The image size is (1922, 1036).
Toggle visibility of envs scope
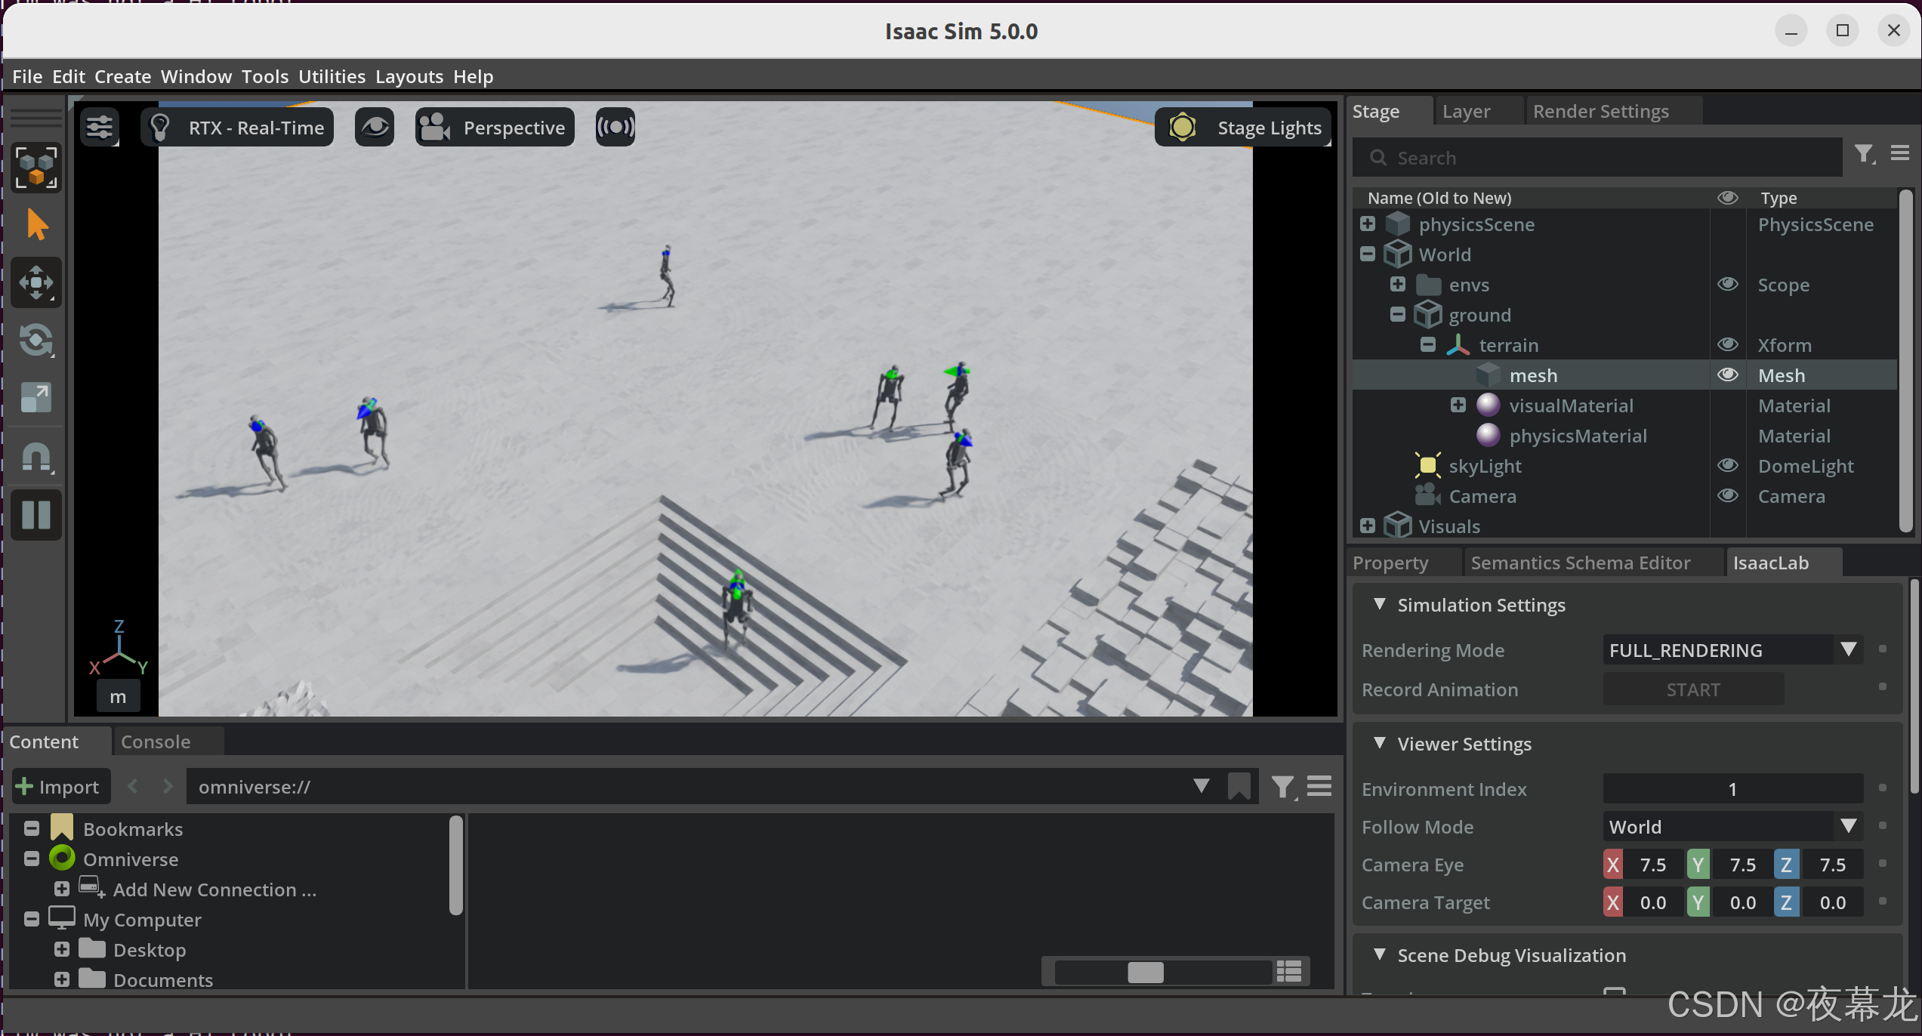point(1727,285)
